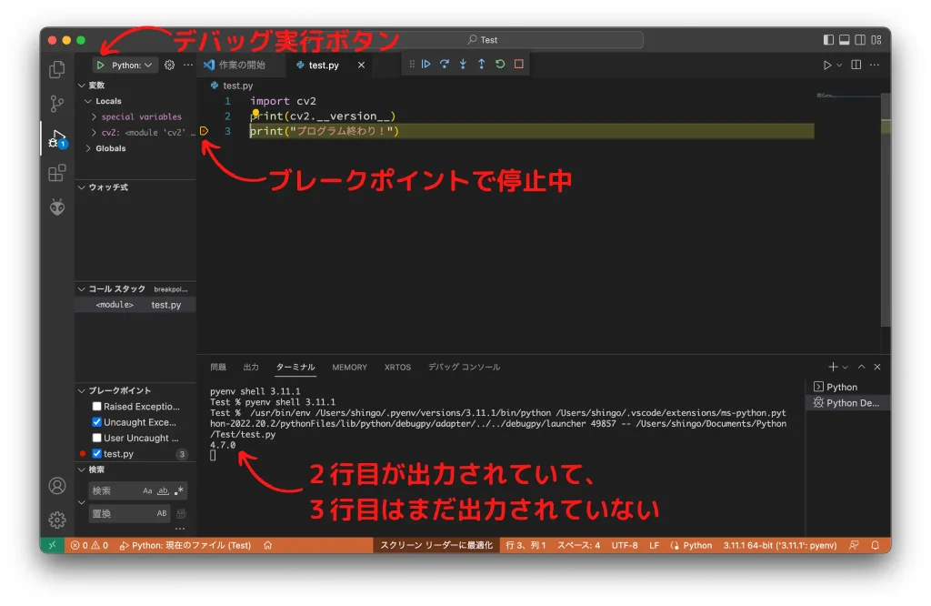Open the Extensions view icon
This screenshot has height=606, width=931.
coord(57,172)
